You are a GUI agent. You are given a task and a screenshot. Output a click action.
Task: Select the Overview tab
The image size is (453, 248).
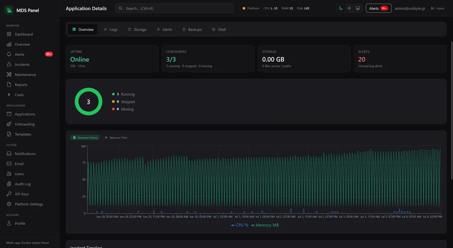[x=83, y=29]
